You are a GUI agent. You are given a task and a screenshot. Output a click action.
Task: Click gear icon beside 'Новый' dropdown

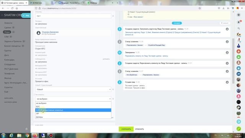coord(113,89)
